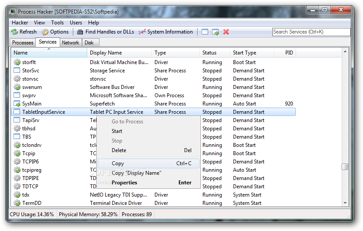The height and width of the screenshot is (231, 363).
Task: Click the gear icon beside tdx
Action: 17,195
